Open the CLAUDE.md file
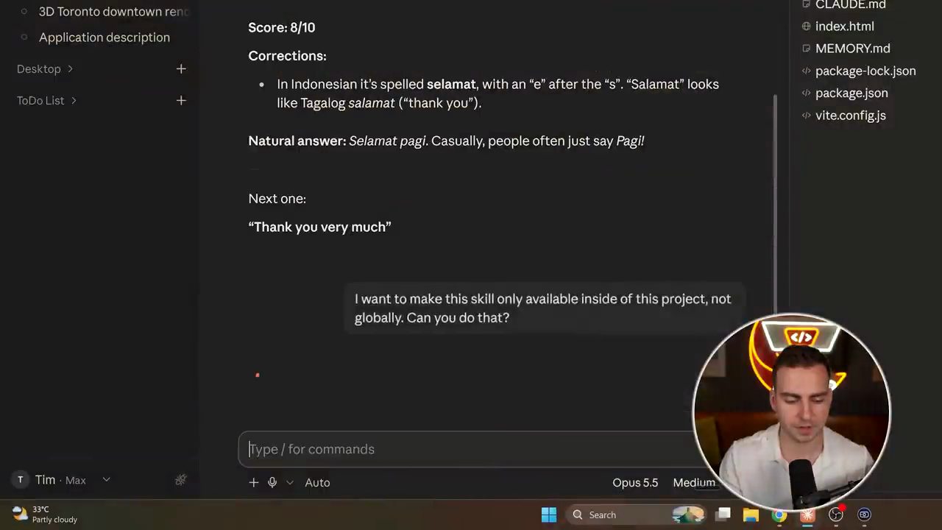 point(850,5)
